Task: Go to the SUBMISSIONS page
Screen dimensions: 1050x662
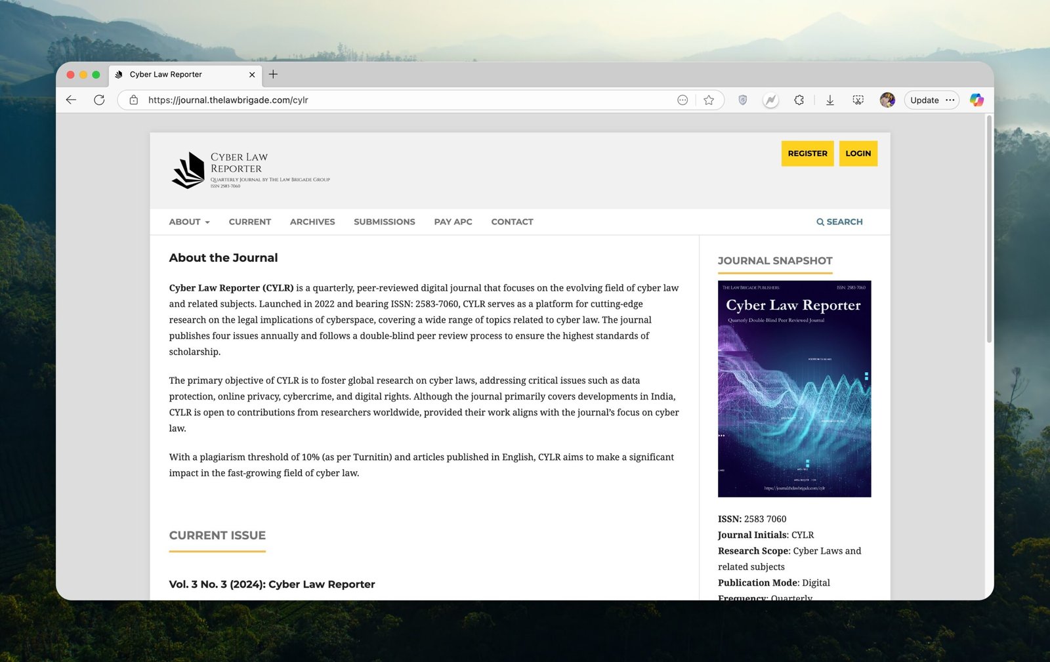Action: [x=384, y=222]
